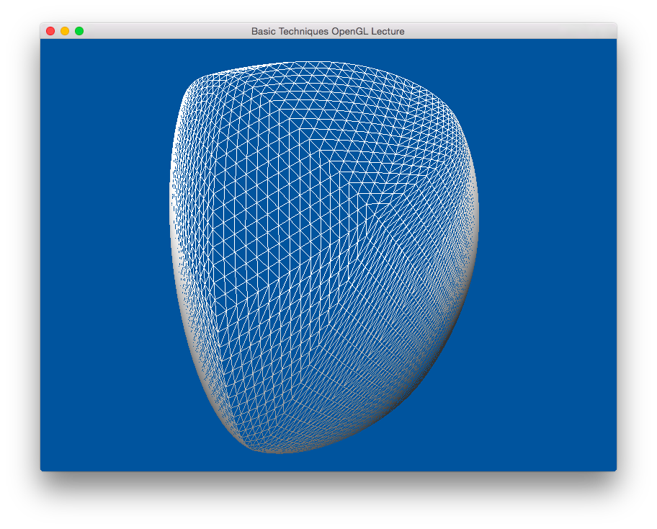Minimize the window with the yellow button

click(65, 31)
